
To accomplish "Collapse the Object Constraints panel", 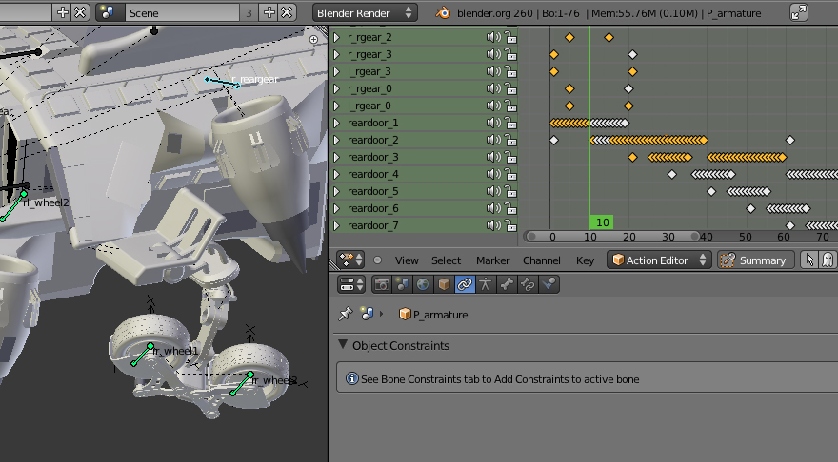I will point(343,345).
